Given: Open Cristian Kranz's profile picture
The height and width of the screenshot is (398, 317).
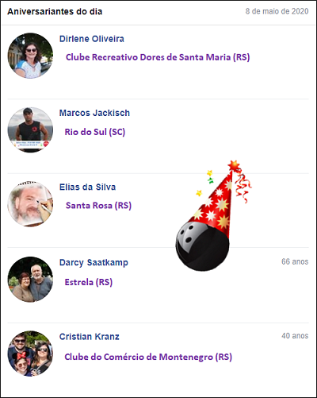Looking at the screenshot, I should [x=30, y=354].
